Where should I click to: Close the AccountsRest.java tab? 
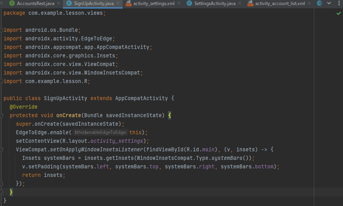tap(59, 3)
